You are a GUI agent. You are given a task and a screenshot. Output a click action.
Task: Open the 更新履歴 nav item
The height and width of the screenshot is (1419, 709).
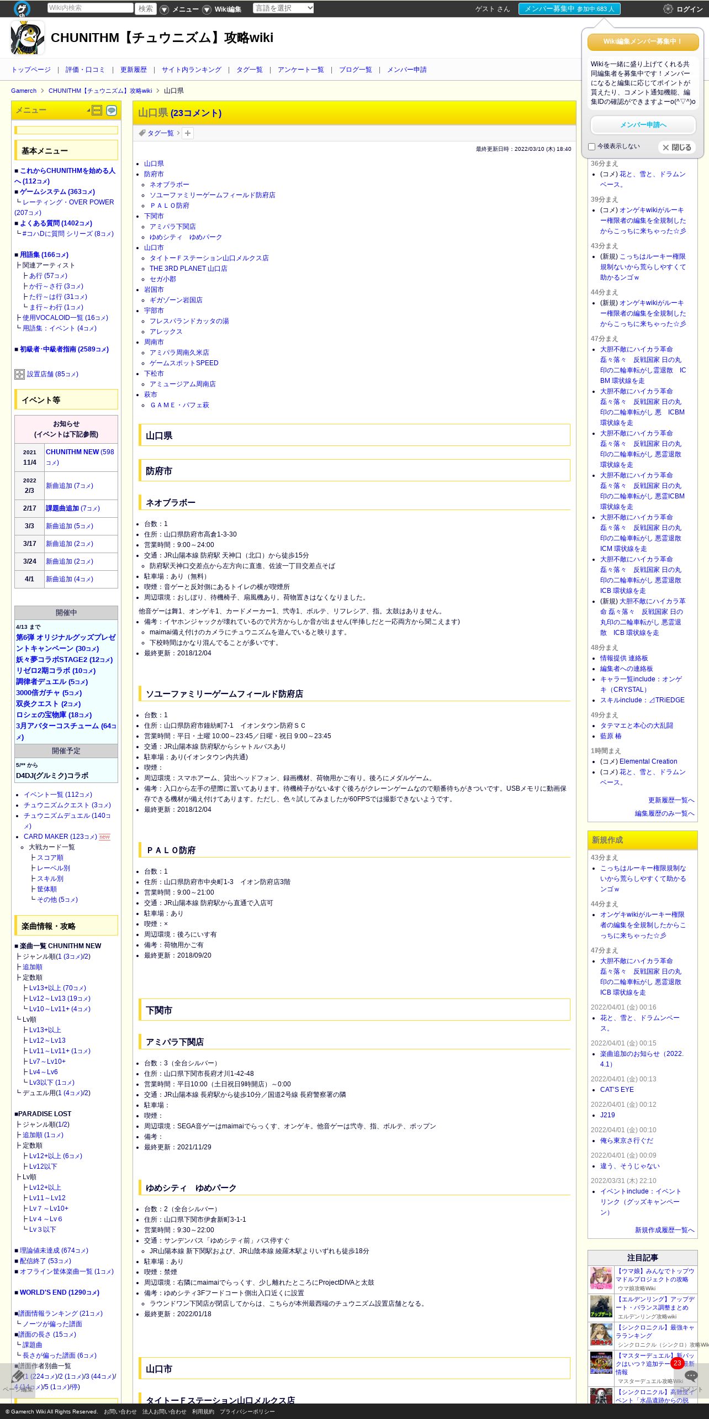[134, 70]
